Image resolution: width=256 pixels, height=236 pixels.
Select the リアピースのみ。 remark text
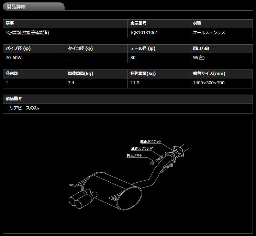click(x=23, y=108)
